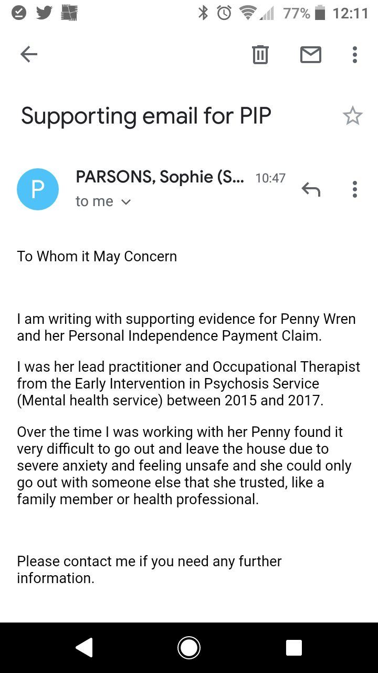Mark the email as unread via envelope icon
The image size is (378, 673).
[310, 54]
